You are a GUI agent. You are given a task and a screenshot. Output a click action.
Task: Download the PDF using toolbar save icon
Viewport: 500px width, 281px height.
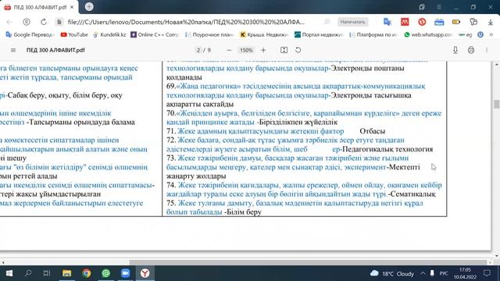pyautogui.click(x=455, y=50)
